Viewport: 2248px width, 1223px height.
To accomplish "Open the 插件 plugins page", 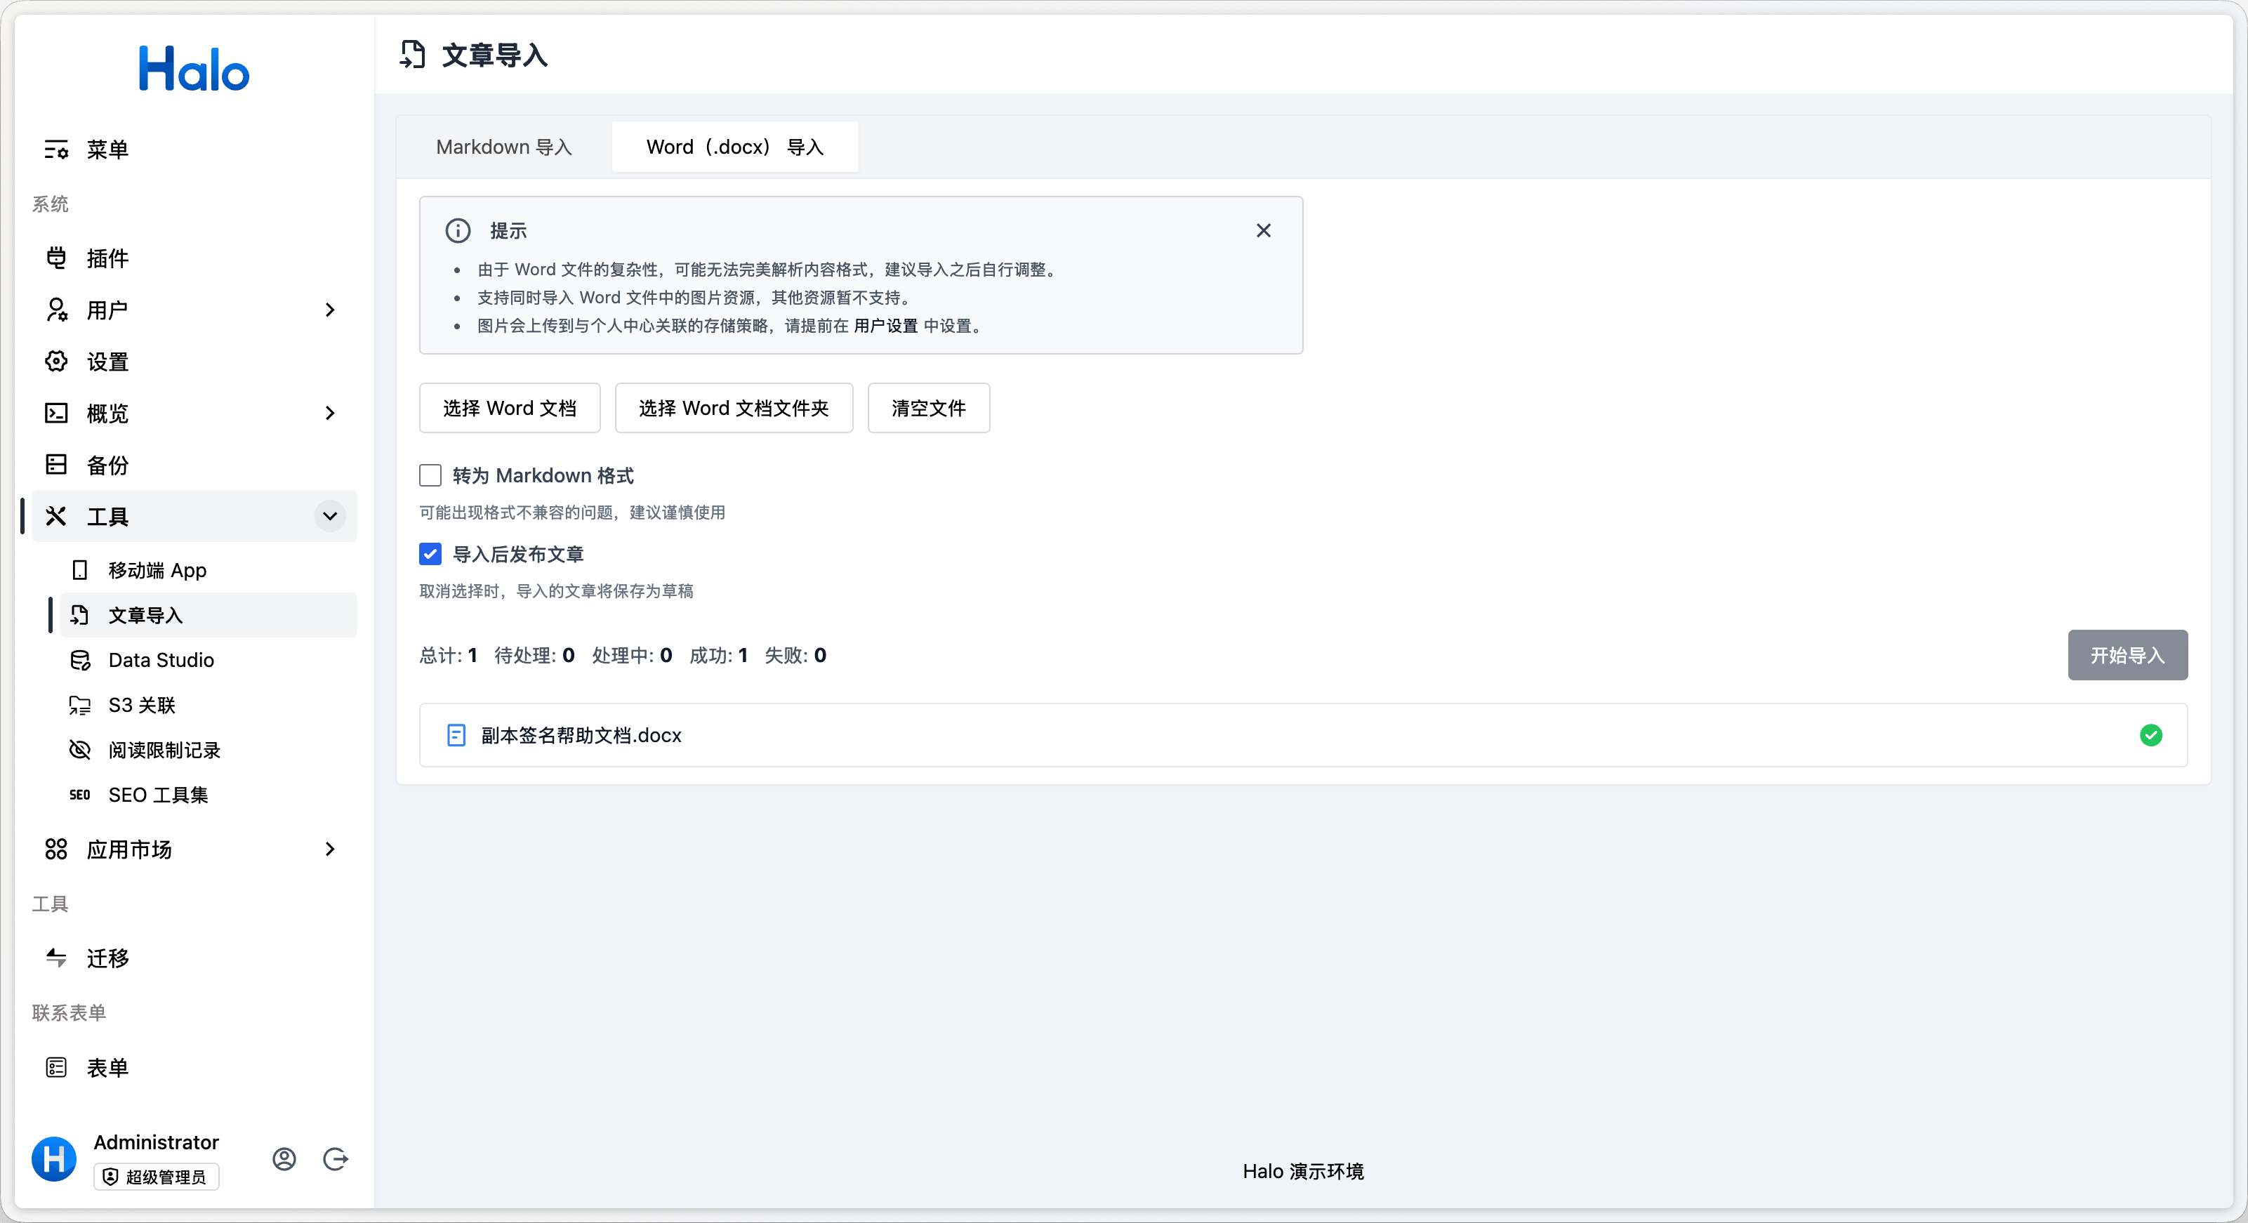I will [x=107, y=258].
